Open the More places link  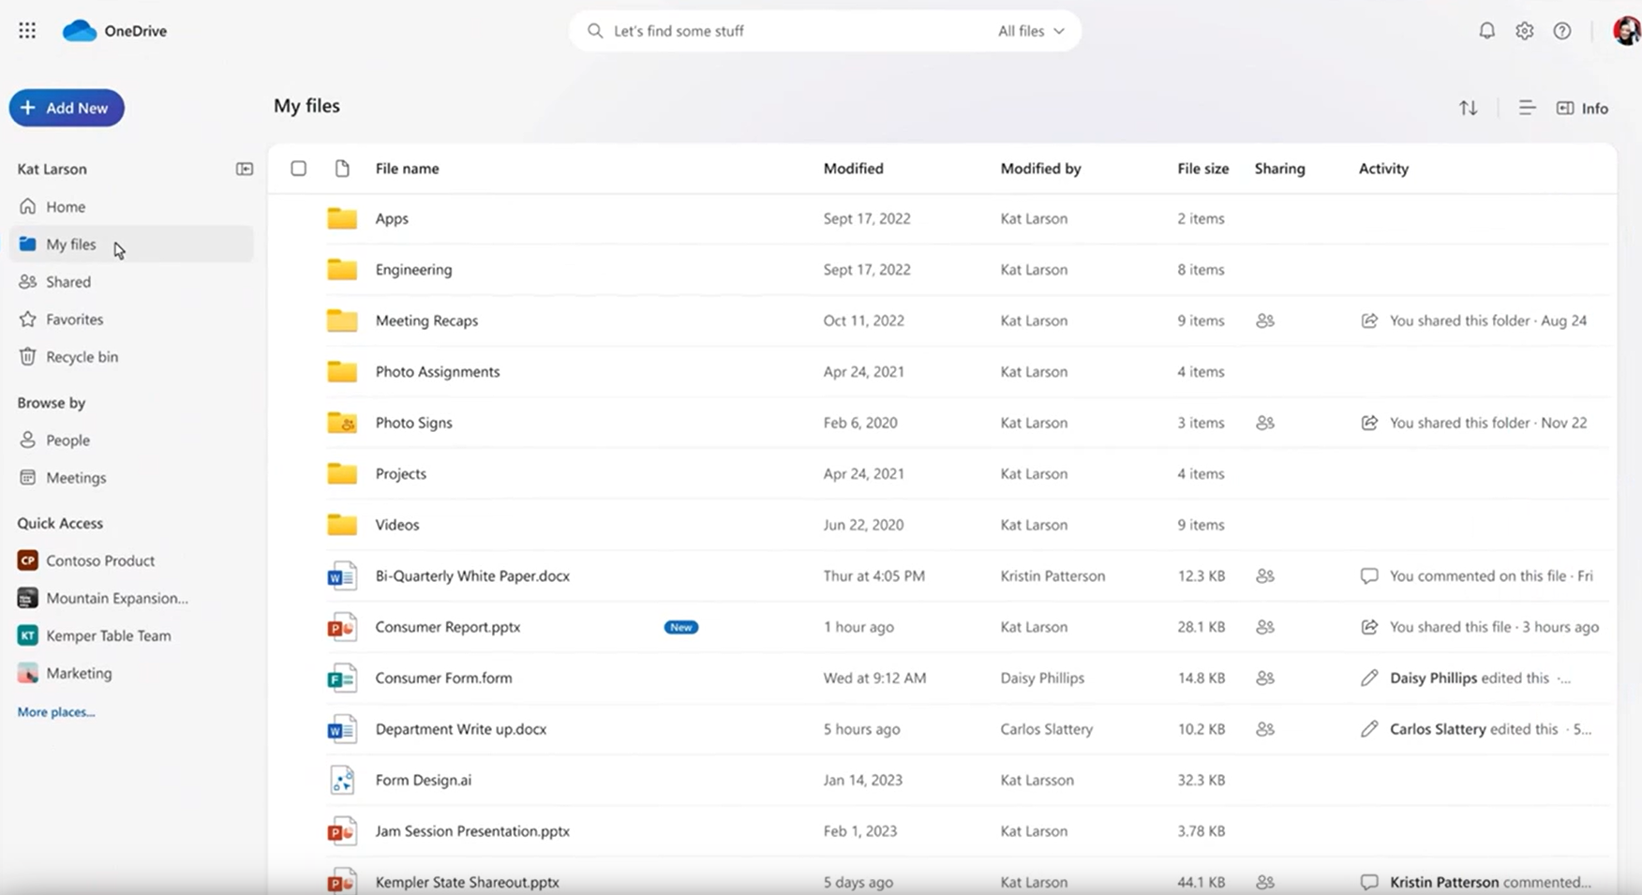click(x=56, y=712)
